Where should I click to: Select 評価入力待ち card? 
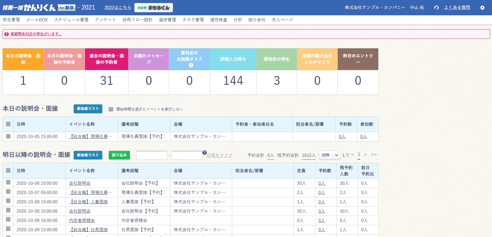233,71
